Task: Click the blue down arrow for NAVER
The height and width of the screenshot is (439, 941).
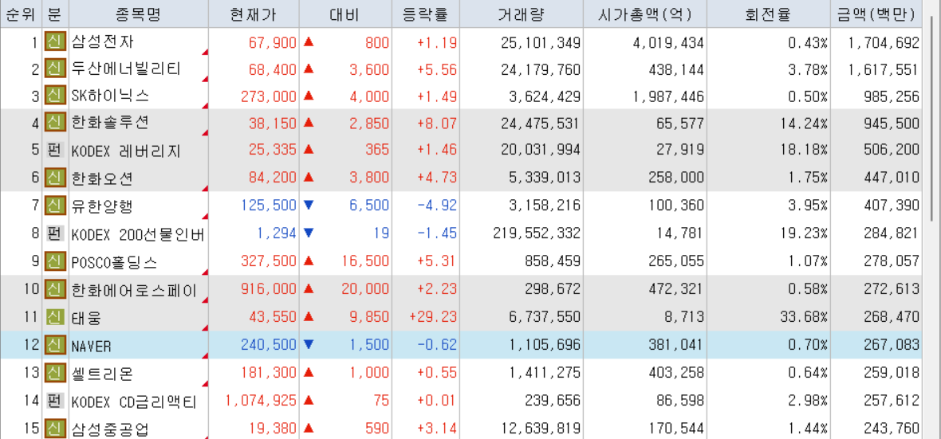Action: (309, 345)
